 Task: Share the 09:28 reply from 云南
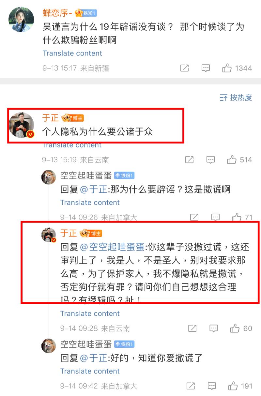(x=192, y=328)
